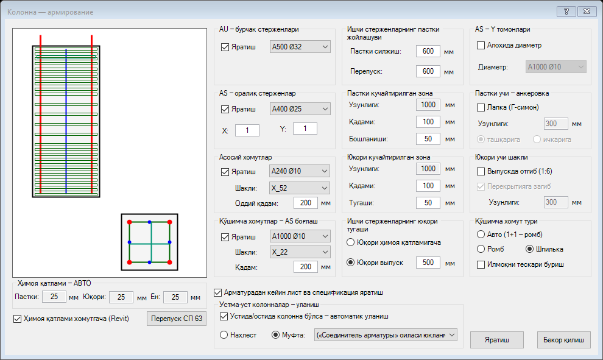Enable the Алоҳида диаметр checkbox
Viewport: 603px width, 360px height.
tap(481, 46)
